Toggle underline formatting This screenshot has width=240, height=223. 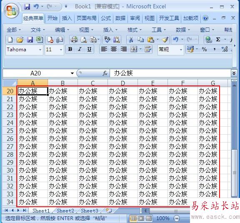pyautogui.click(x=90, y=49)
